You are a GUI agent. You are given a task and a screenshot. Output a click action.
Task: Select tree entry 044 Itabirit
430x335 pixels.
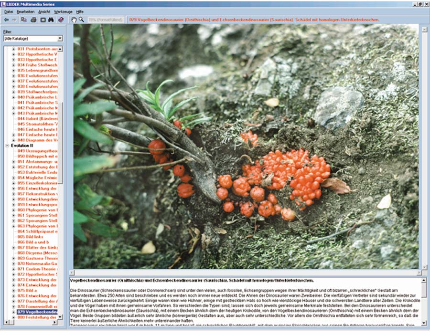click(37, 118)
